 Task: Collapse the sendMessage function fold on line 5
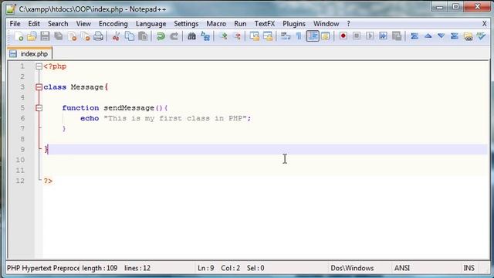[39, 108]
